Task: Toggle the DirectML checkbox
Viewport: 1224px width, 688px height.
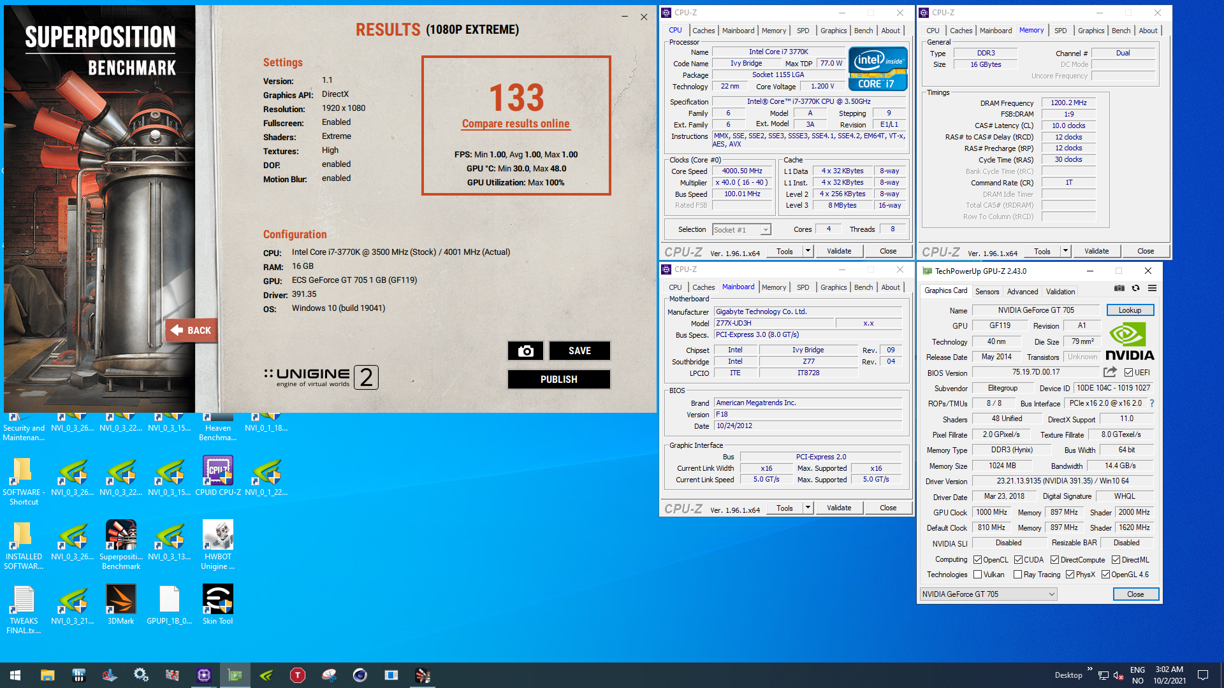Action: pyautogui.click(x=1116, y=560)
